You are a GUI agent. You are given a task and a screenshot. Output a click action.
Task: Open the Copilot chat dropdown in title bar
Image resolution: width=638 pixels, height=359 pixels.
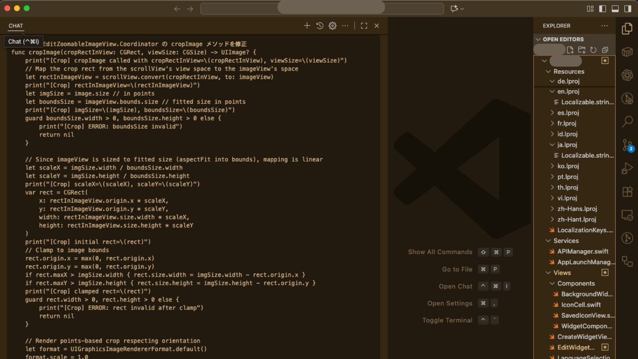457,9
